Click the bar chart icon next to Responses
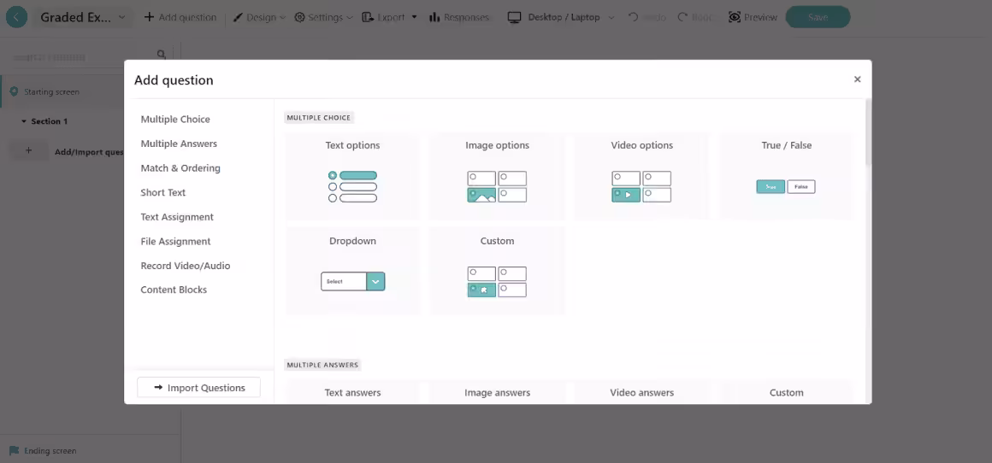992x463 pixels. click(434, 17)
